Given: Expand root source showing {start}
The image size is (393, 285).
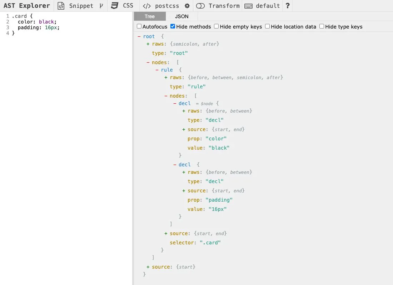Looking at the screenshot, I should [x=148, y=267].
